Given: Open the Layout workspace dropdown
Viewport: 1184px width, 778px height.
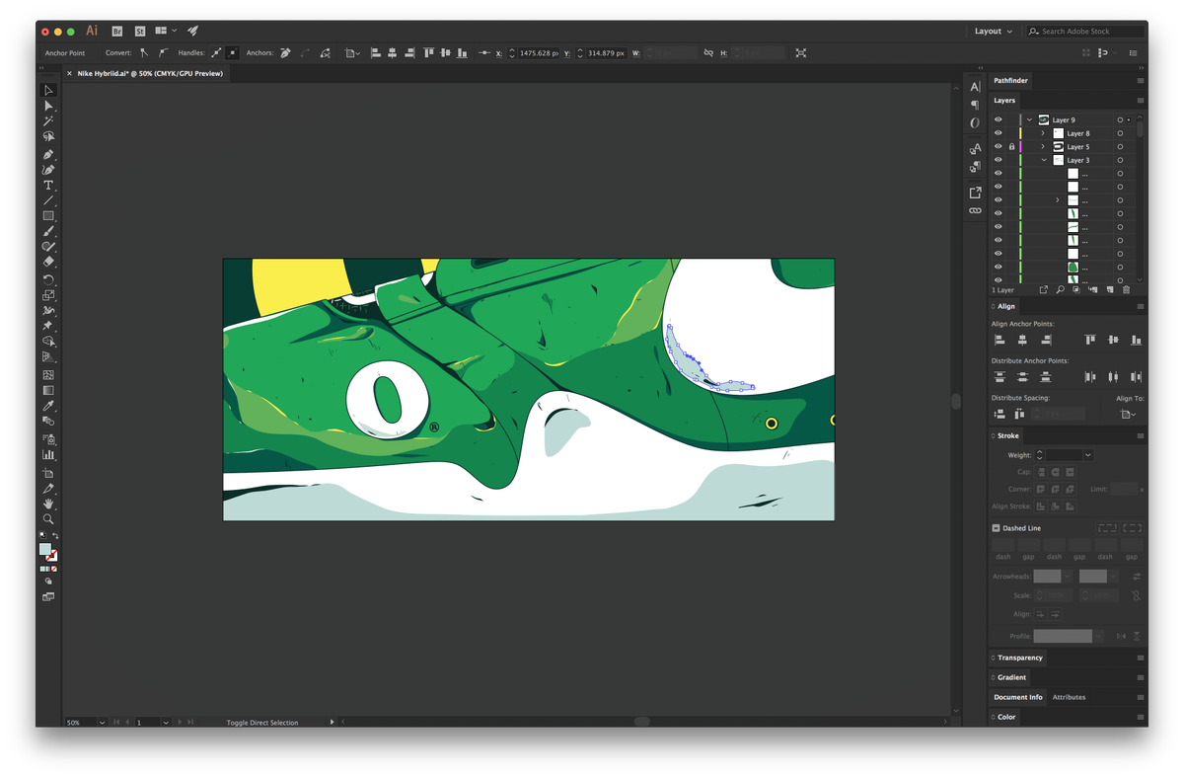Looking at the screenshot, I should [x=992, y=31].
